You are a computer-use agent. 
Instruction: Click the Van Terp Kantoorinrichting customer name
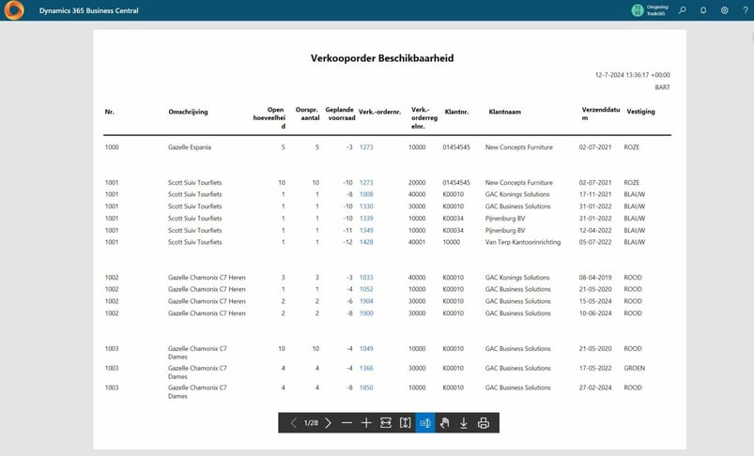click(x=523, y=242)
